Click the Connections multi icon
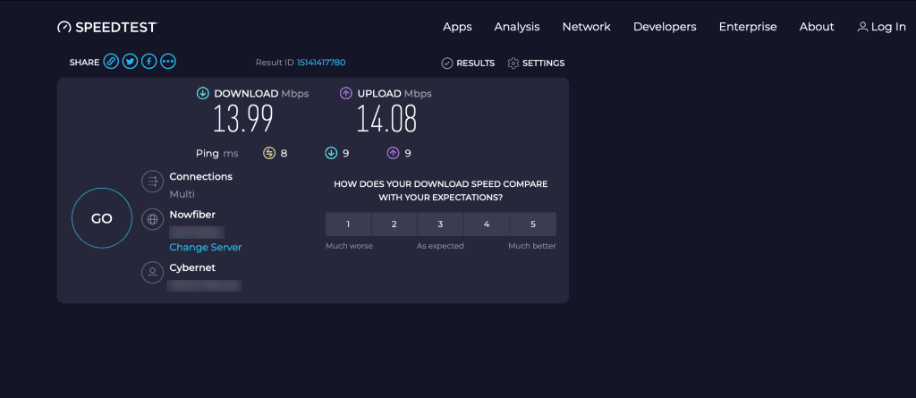The image size is (916, 398). (152, 182)
